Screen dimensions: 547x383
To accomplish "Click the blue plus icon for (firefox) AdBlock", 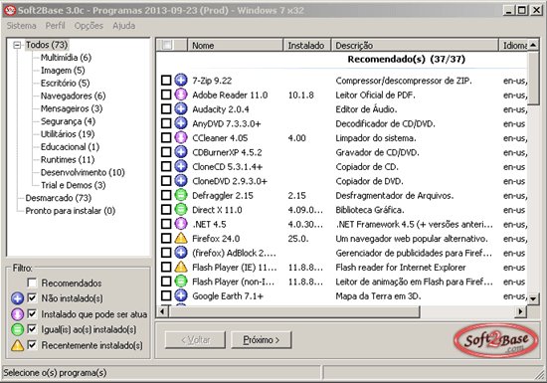I will click(x=181, y=253).
